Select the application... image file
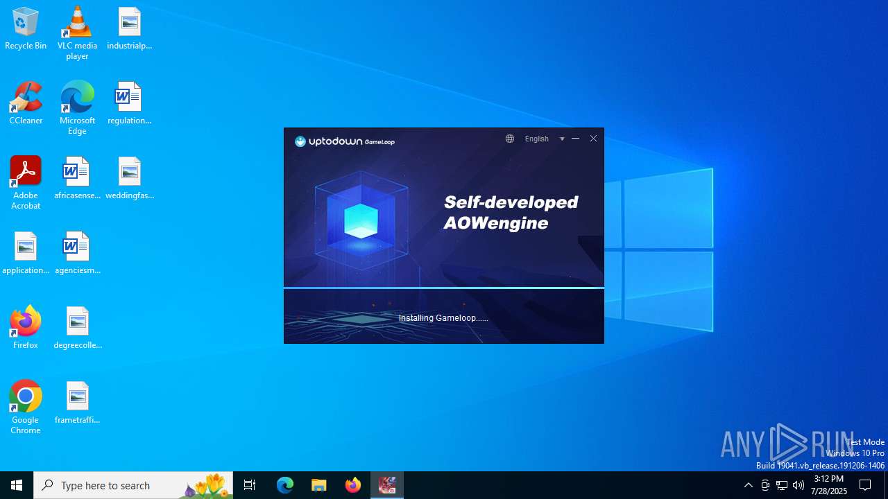Screen dimensions: 888x499 26,254
